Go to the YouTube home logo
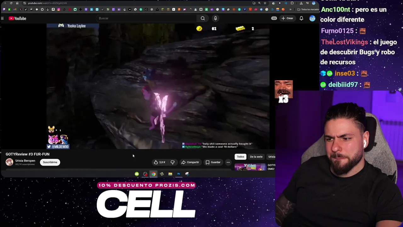This screenshot has height=227, width=403. pos(17,18)
